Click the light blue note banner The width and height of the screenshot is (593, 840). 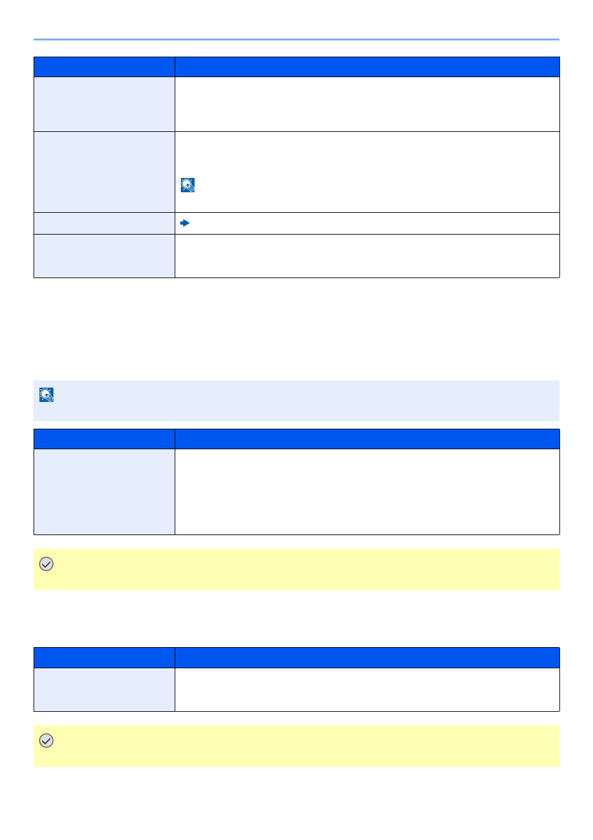(x=296, y=401)
